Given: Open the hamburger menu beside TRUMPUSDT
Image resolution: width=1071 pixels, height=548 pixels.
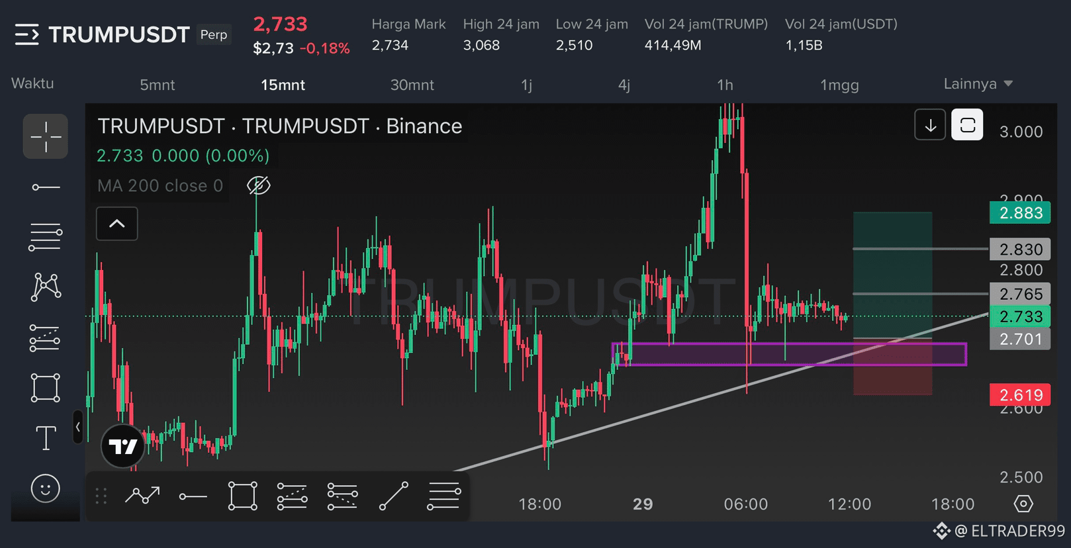Looking at the screenshot, I should tap(27, 34).
